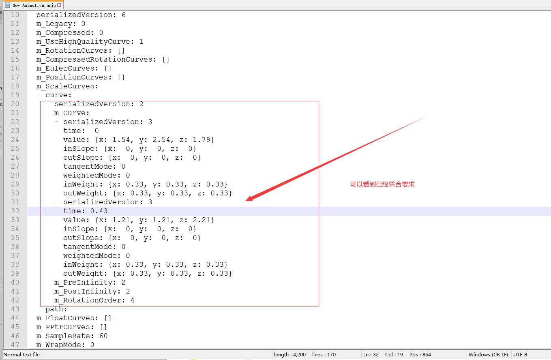Click 'Normal text file' in status bar

coord(22,354)
